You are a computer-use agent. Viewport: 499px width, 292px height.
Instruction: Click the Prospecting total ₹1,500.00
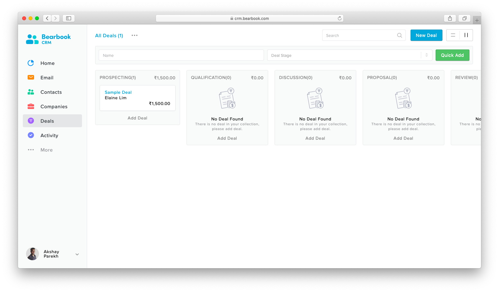point(165,78)
